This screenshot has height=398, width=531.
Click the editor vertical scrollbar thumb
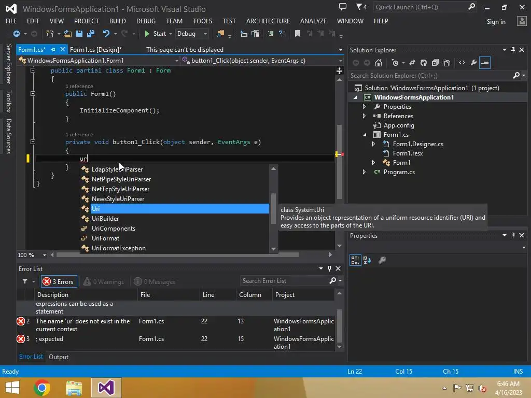(x=339, y=162)
